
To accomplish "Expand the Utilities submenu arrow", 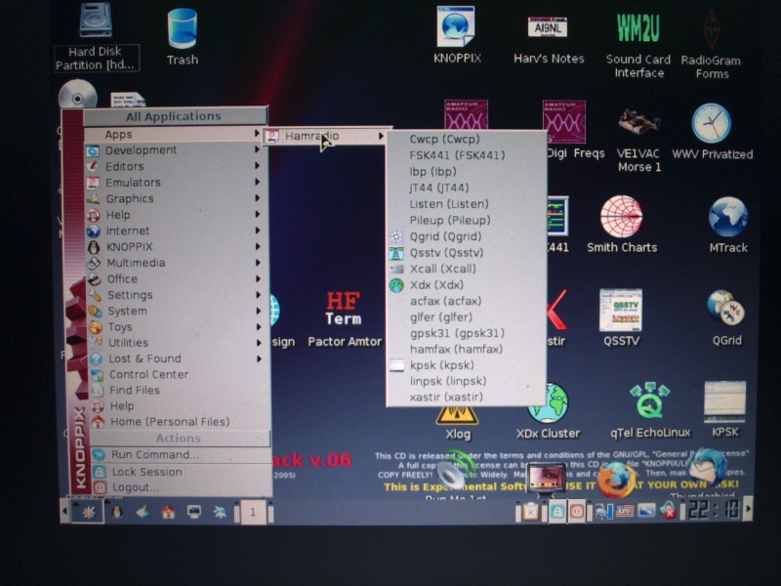I will click(x=258, y=343).
